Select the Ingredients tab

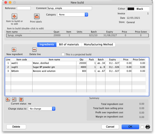[x=47, y=45]
